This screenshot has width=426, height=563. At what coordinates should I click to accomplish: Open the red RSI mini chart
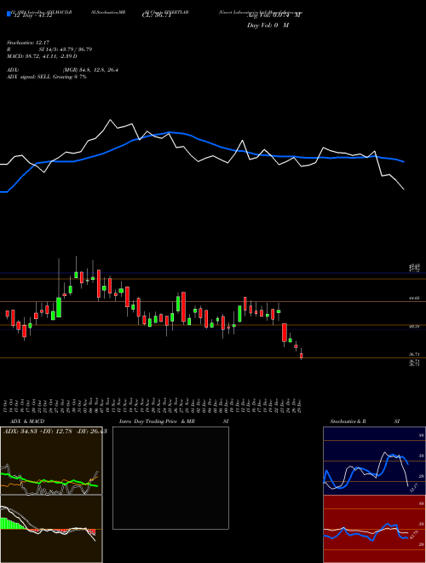click(374, 529)
